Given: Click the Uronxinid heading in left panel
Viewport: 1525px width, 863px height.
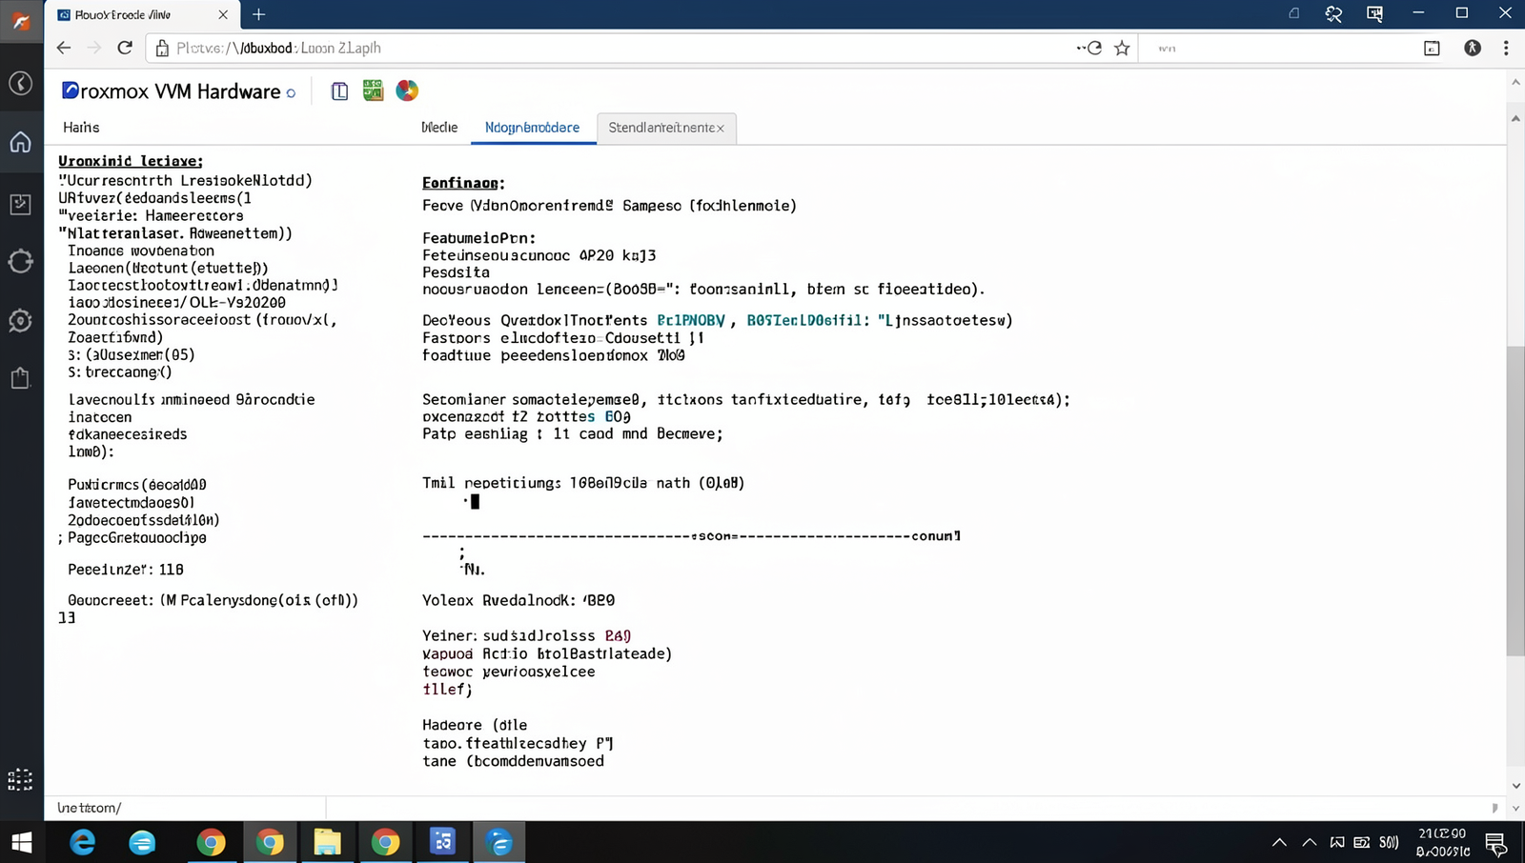Looking at the screenshot, I should 131,161.
